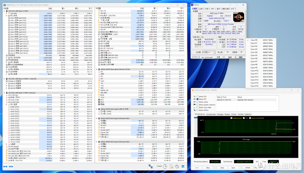Open the dropdown arrow next to 工具
The height and width of the screenshot is (173, 304).
223,57
